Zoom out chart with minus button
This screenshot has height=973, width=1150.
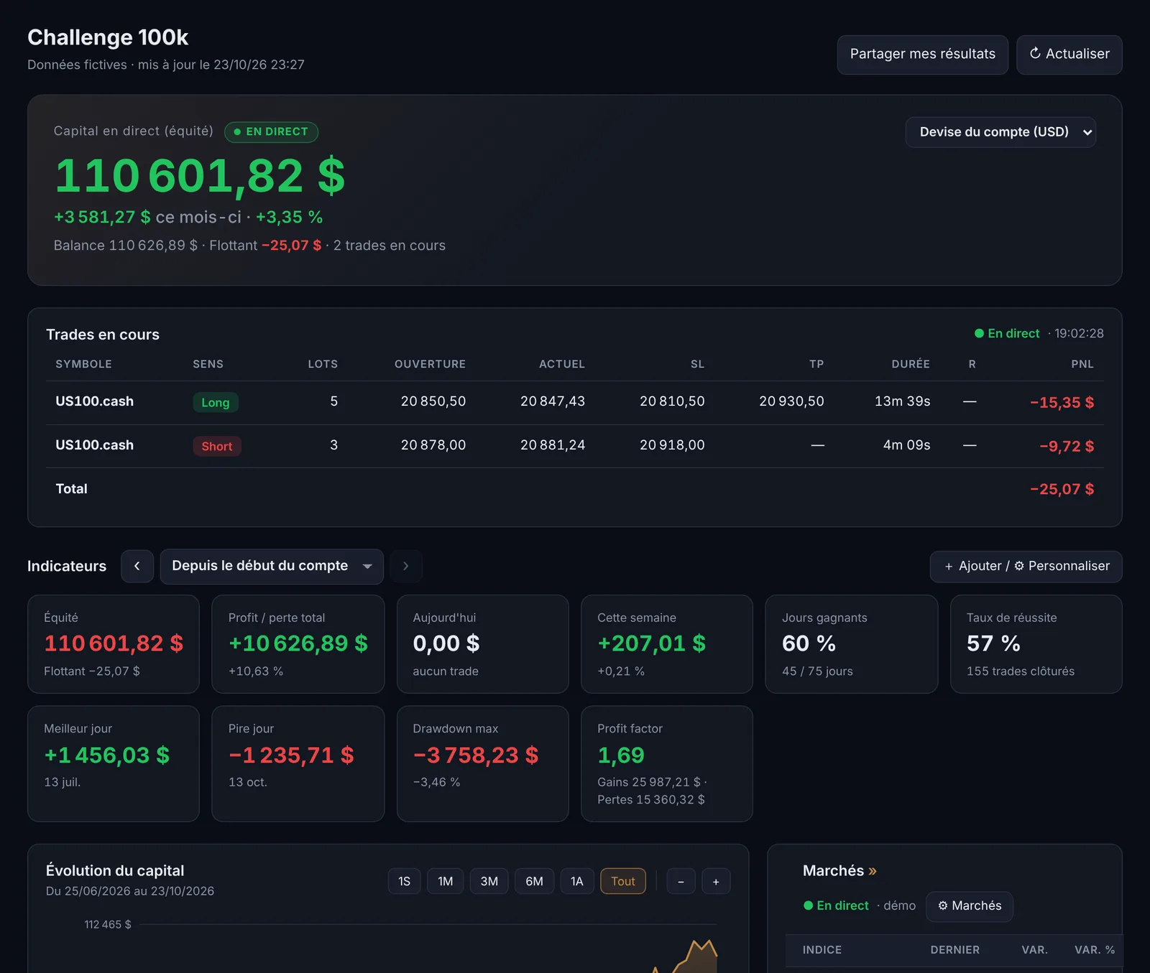(x=681, y=881)
